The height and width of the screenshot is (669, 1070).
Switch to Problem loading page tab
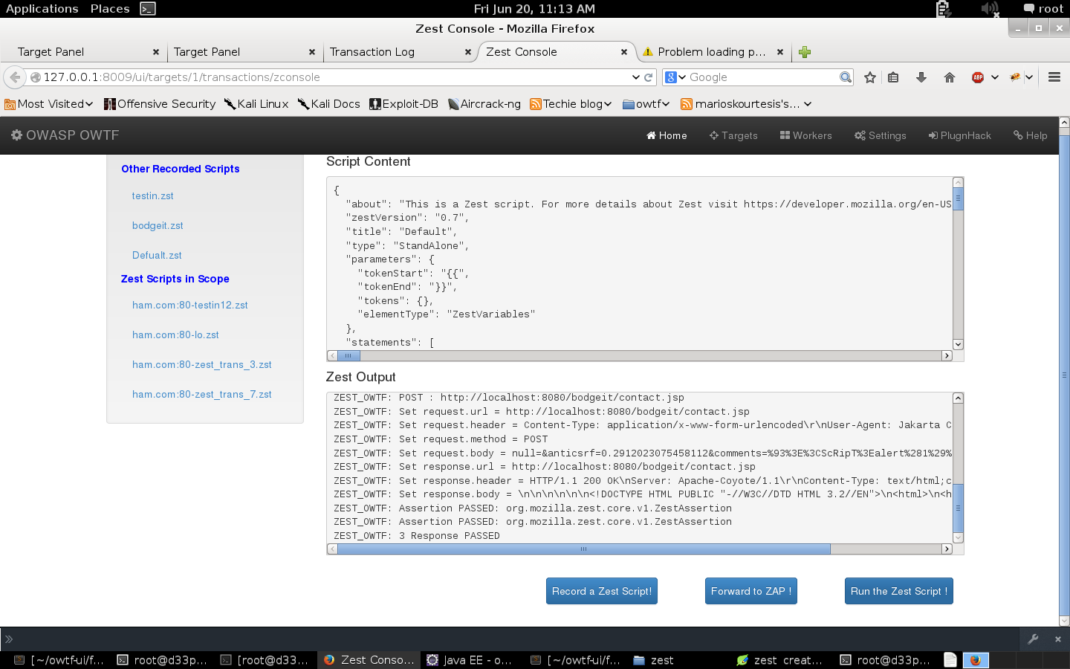pyautogui.click(x=711, y=52)
